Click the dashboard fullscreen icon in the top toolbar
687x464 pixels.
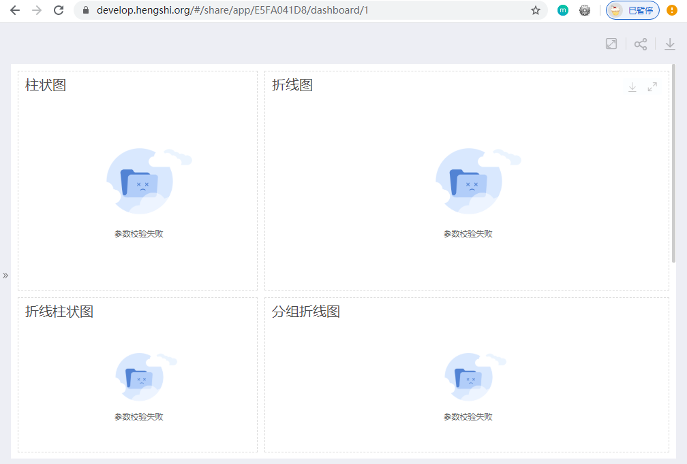pos(611,44)
